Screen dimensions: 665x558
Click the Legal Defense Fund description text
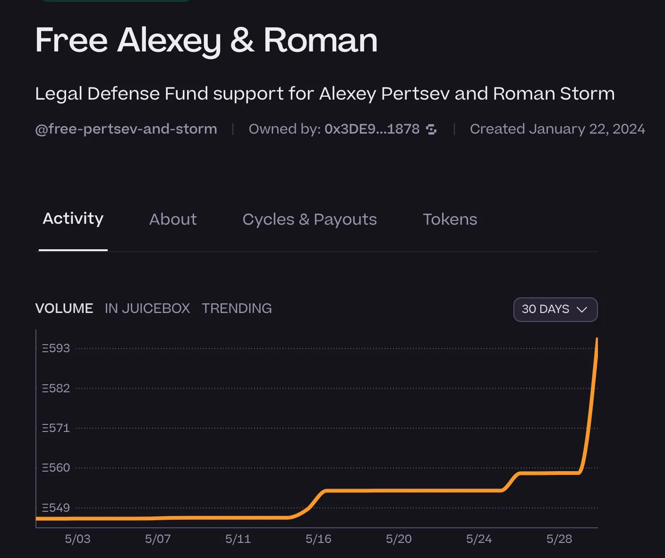pos(325,94)
